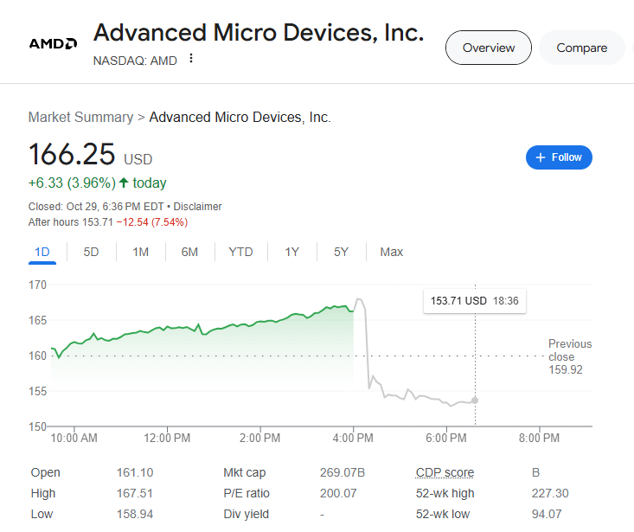
Task: Select the 6M chart range
Action: 189,253
